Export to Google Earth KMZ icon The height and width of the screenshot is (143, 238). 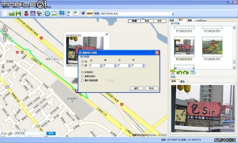coord(83,14)
